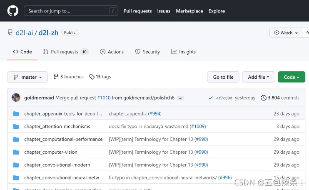
Task: Expand the Add file dropdown
Action: click(x=259, y=77)
